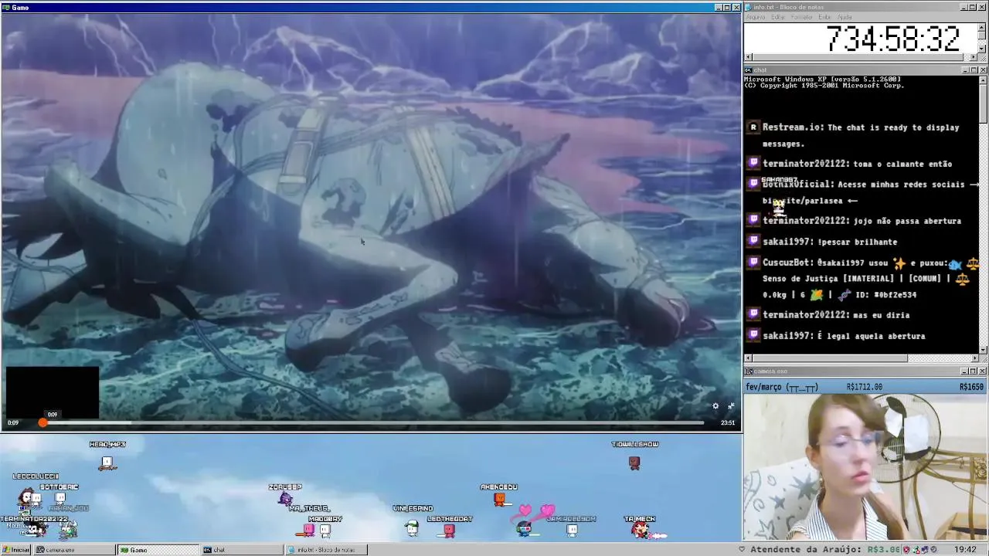989x556 pixels.
Task: Switch to chat taskbar button
Action: click(x=242, y=550)
